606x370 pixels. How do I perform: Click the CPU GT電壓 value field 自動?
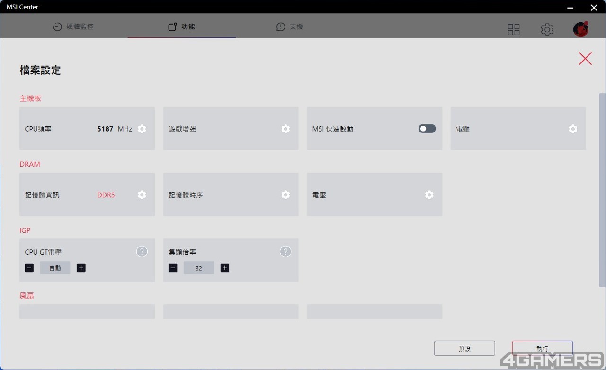[x=55, y=268]
